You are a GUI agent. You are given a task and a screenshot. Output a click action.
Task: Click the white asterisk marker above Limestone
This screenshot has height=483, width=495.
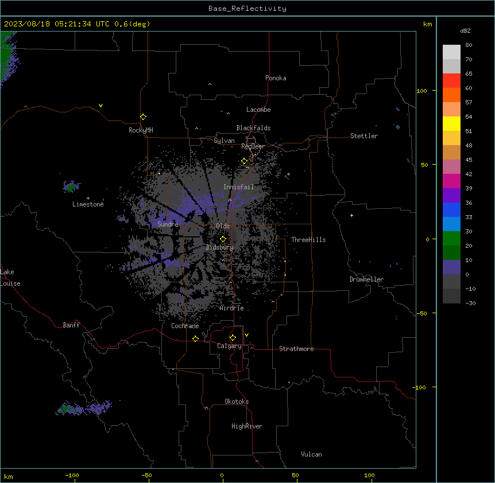(x=88, y=198)
